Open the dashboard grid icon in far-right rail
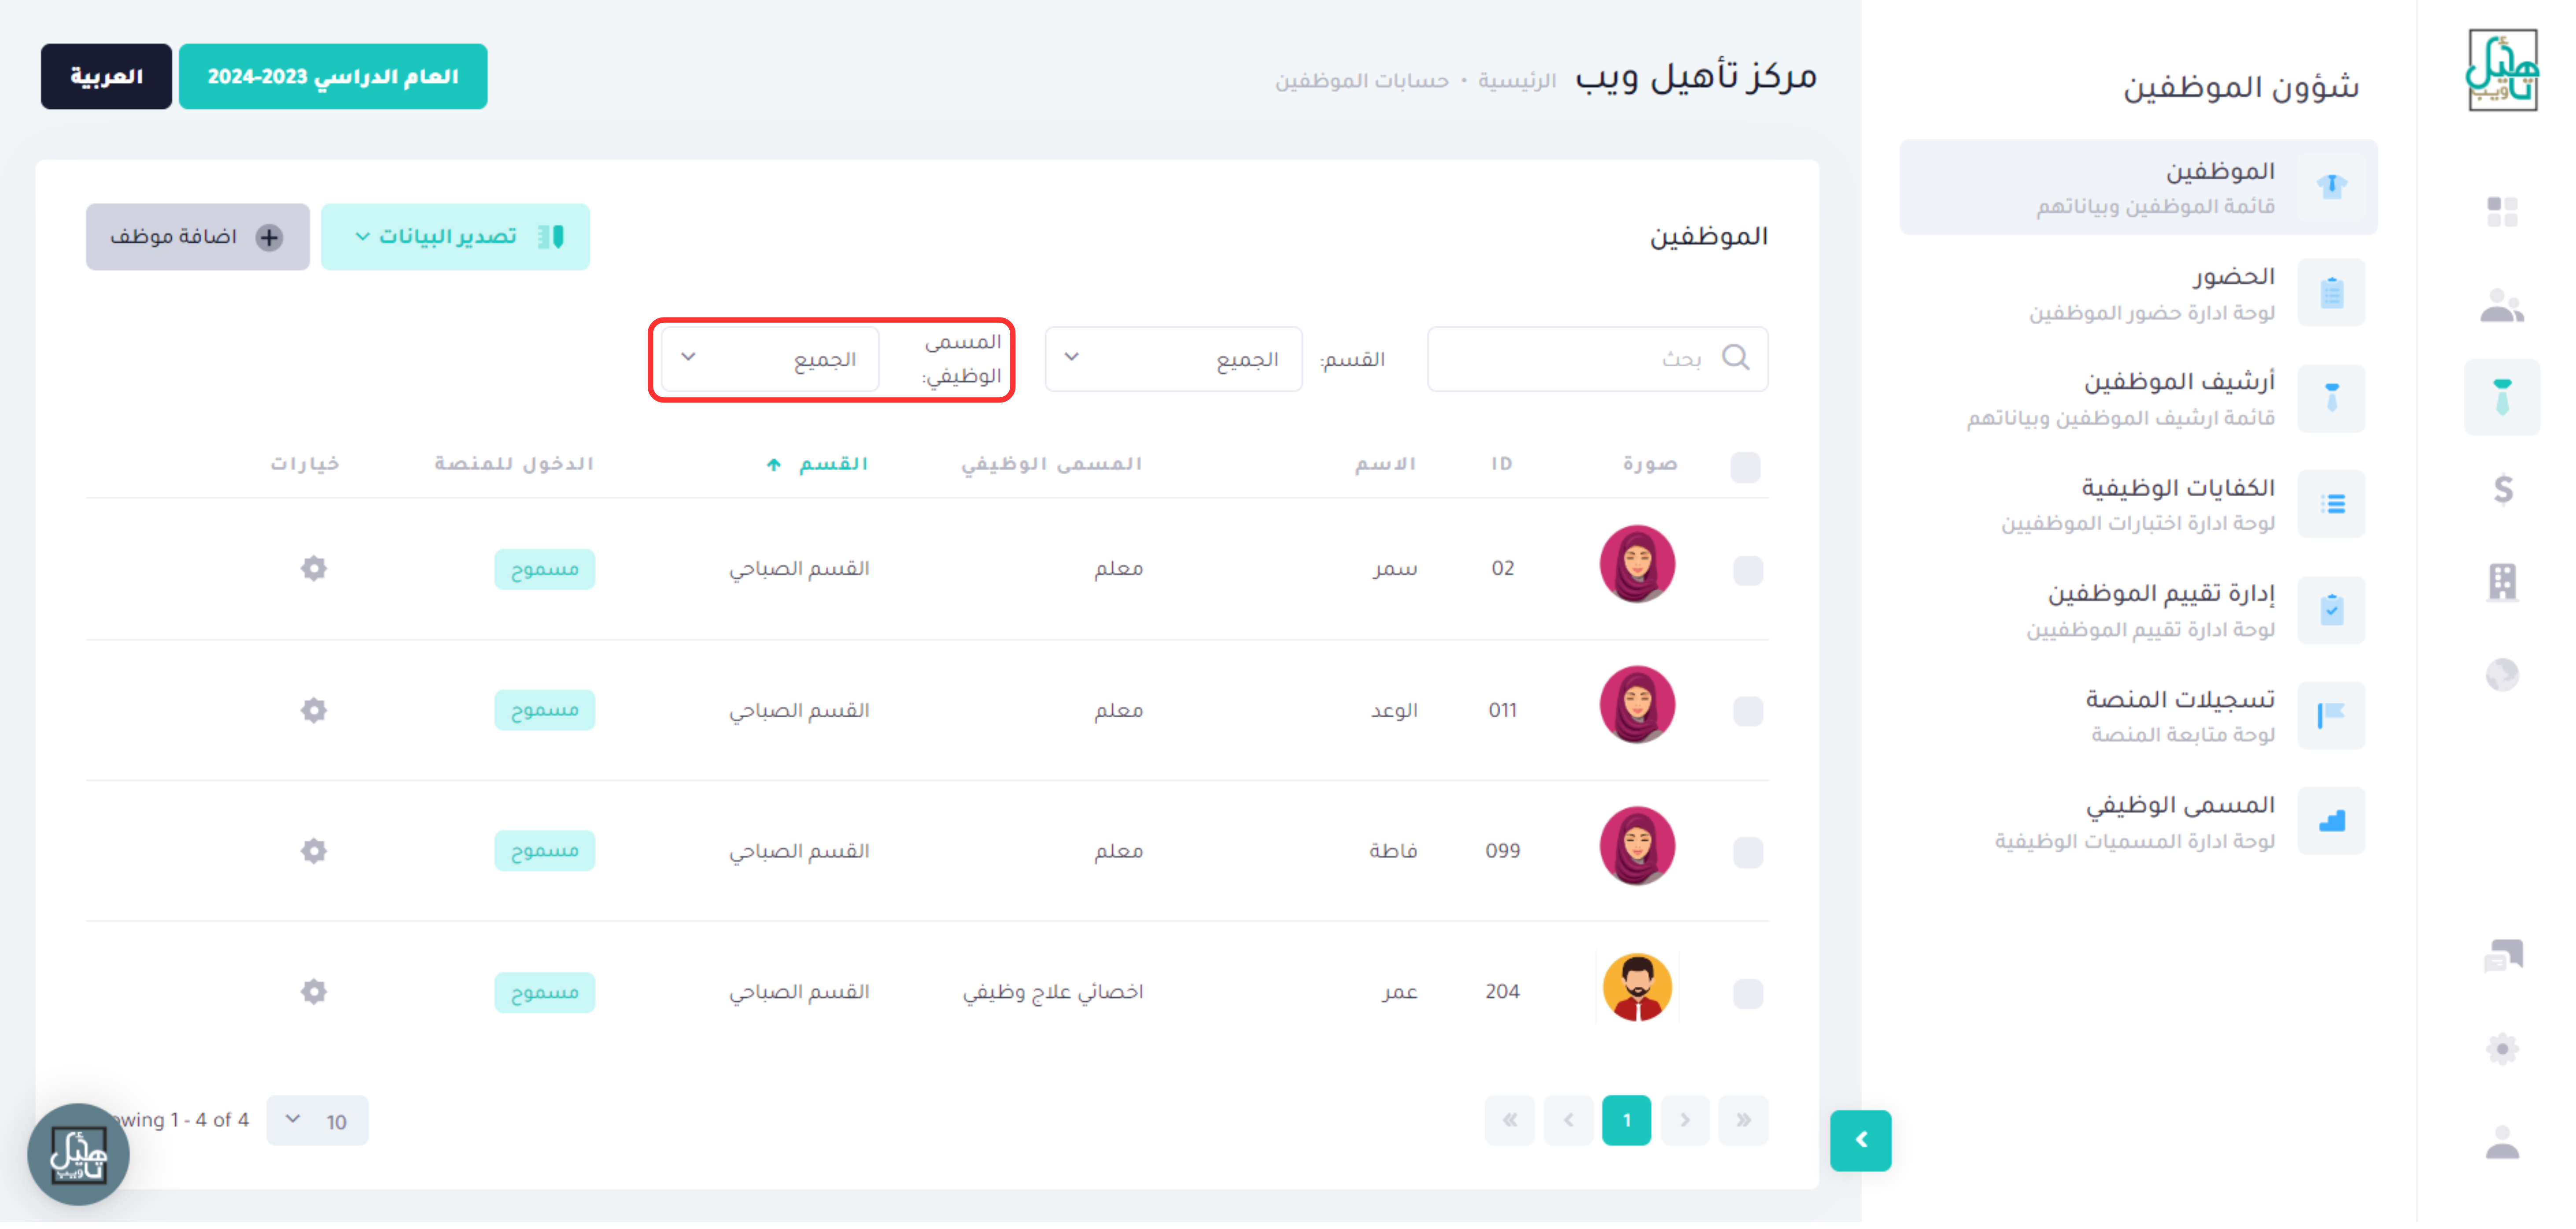This screenshot has height=1229, width=2576. pyautogui.click(x=2501, y=212)
